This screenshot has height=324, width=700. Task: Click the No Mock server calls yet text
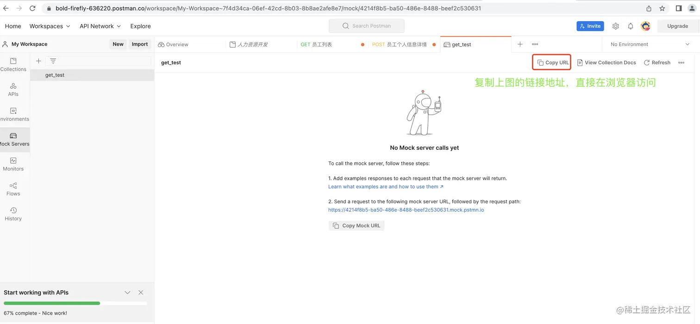click(425, 148)
